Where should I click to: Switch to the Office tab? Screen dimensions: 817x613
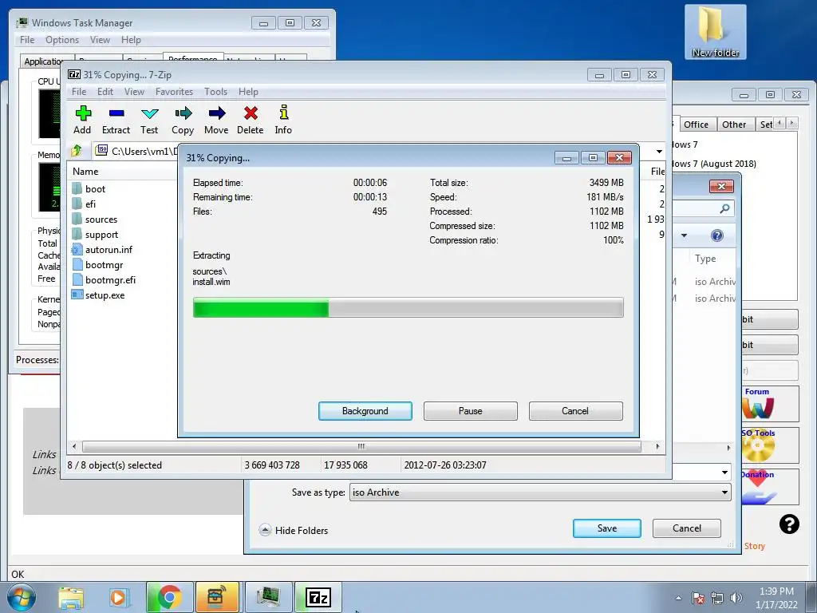696,125
